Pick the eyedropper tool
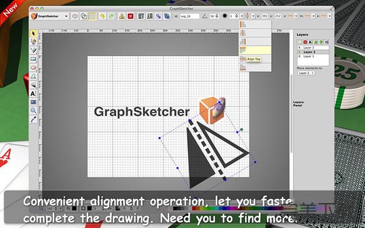The height and width of the screenshot is (228, 365). pyautogui.click(x=33, y=119)
